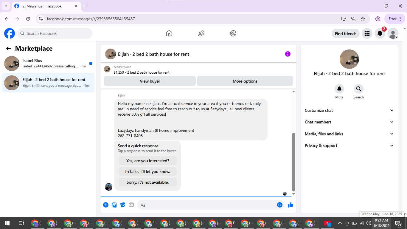Attach a photo using the image icon
The width and height of the screenshot is (407, 229).
[114, 205]
